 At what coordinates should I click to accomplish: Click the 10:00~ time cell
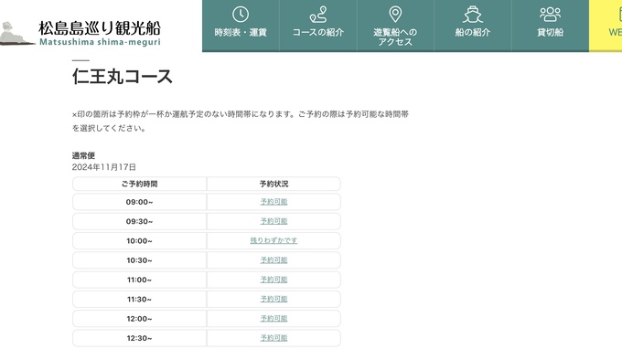(139, 240)
